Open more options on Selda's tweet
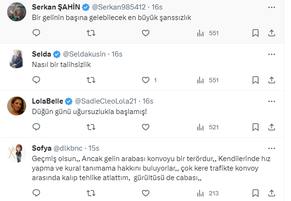The image size is (291, 201). coord(271,54)
